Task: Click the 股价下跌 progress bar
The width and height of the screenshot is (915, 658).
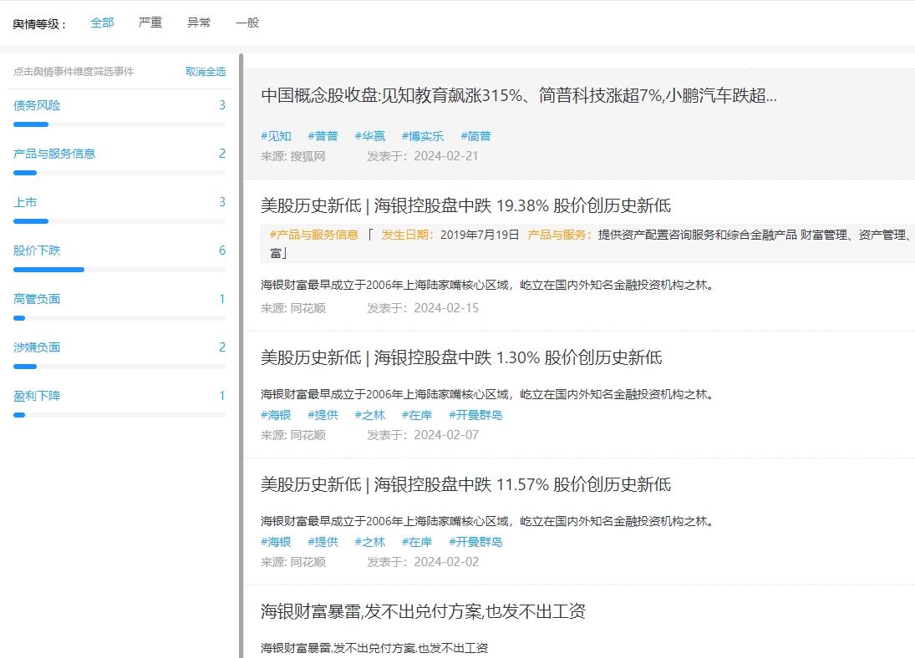Action: pyautogui.click(x=119, y=270)
